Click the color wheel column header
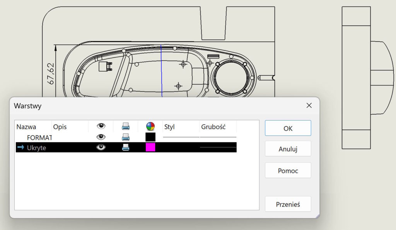Screen dimensions: 396x230 150,126
